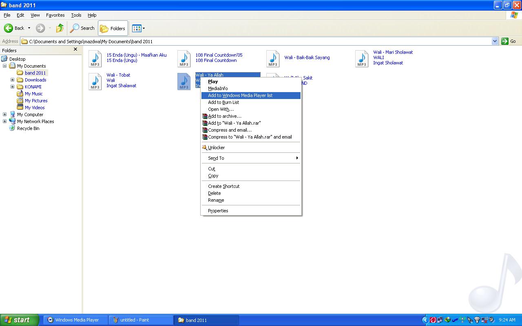Click the Up folder icon in toolbar
This screenshot has width=522, height=326.
[60, 28]
